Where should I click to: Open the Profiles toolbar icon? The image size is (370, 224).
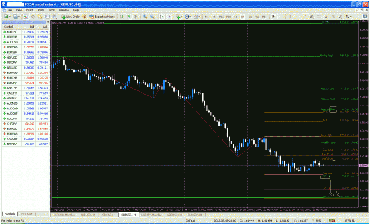point(15,17)
